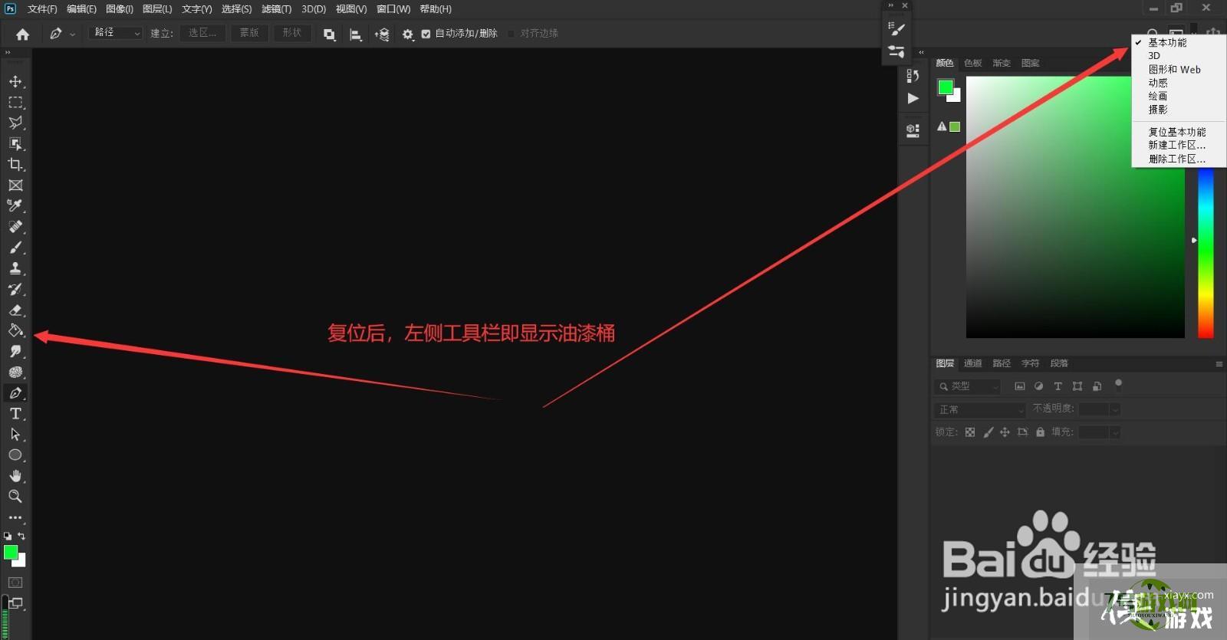
Task: Toggle the smart object layer filter
Action: 1097,386
